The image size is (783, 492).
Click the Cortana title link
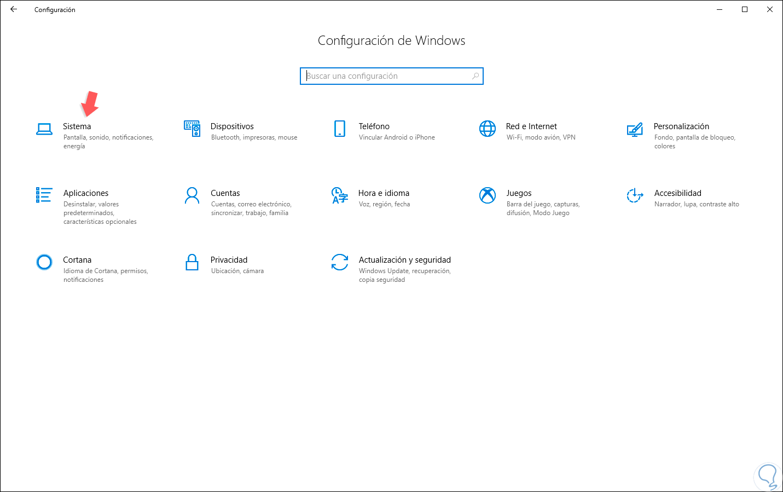77,260
